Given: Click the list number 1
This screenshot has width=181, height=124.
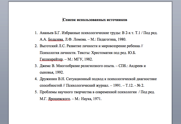Looking at the screenshot, I should click(x=36, y=33).
